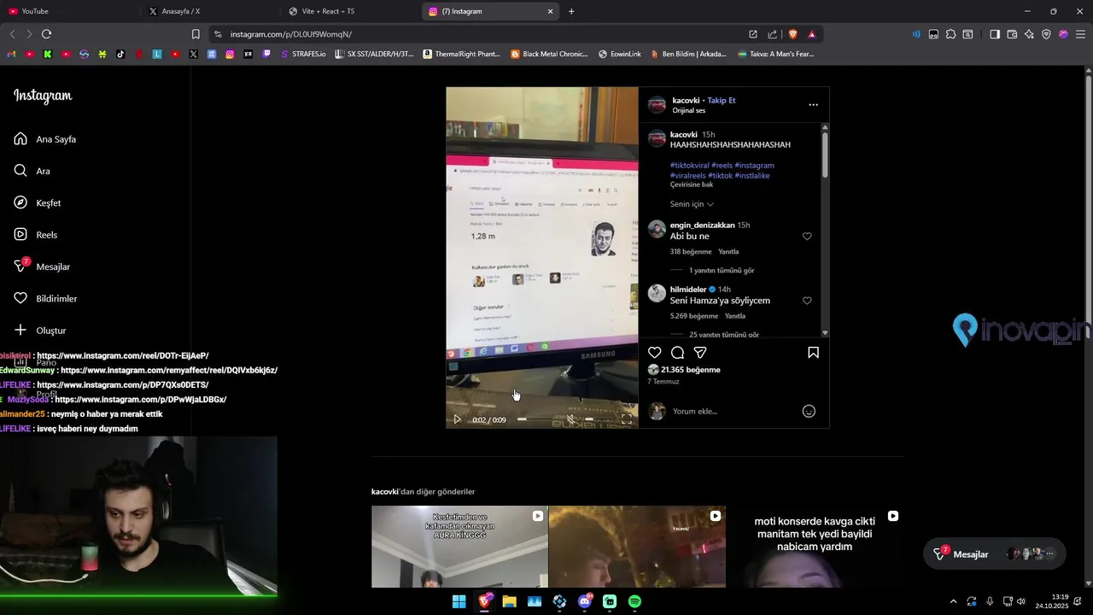Open the browser hamburger menu
The height and width of the screenshot is (615, 1093).
(x=1081, y=34)
